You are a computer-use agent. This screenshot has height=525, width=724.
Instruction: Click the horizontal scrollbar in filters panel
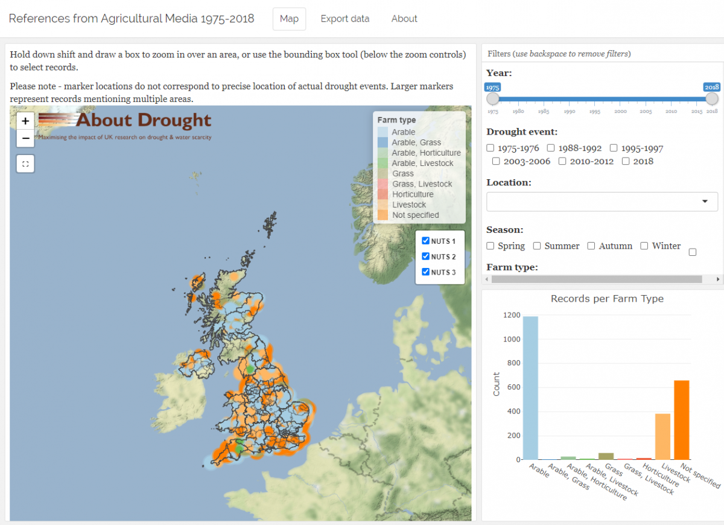[596, 279]
